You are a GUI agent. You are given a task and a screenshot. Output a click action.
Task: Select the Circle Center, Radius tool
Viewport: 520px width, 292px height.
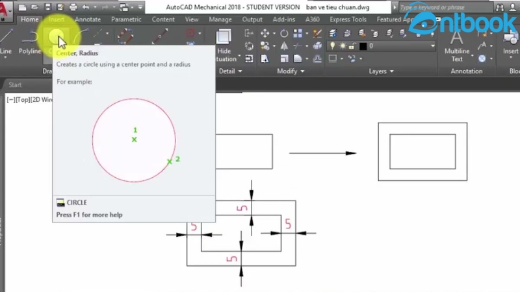click(56, 36)
